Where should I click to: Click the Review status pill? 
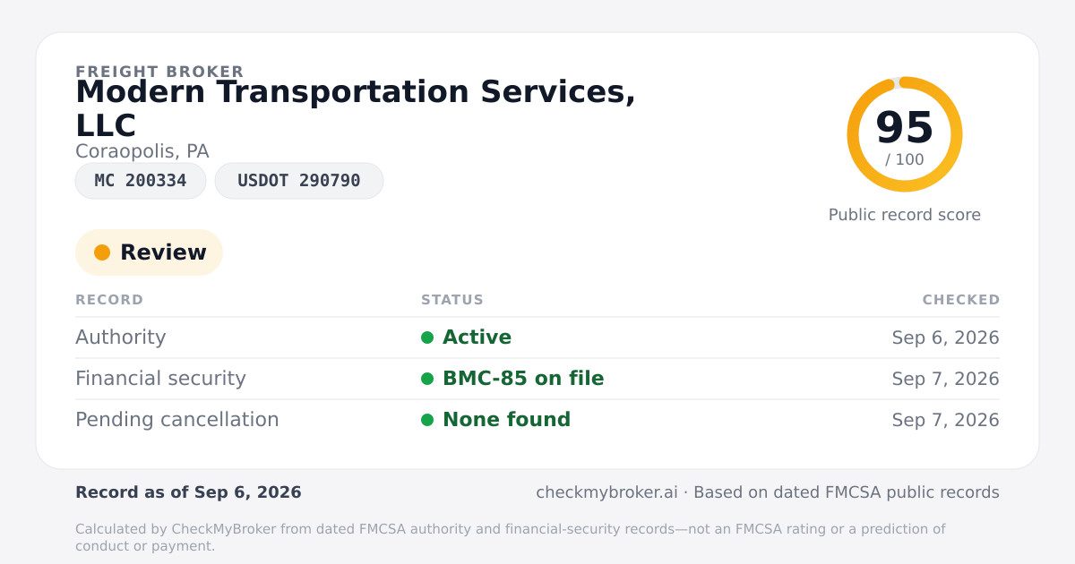click(x=149, y=252)
